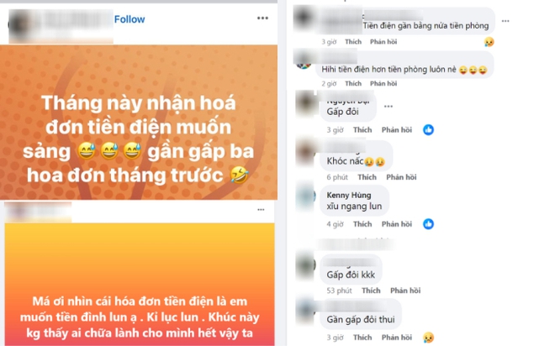The height and width of the screenshot is (346, 555).
Task: Click the sad reaction under the first comment
Action: click(x=489, y=42)
